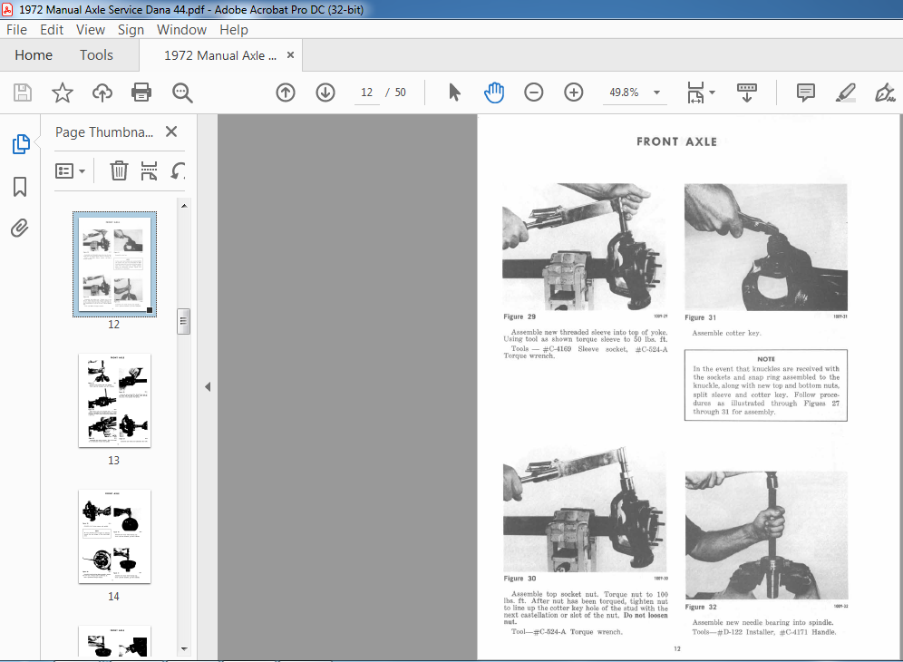Open the fit page width tool
903x662 pixels.
pos(695,92)
